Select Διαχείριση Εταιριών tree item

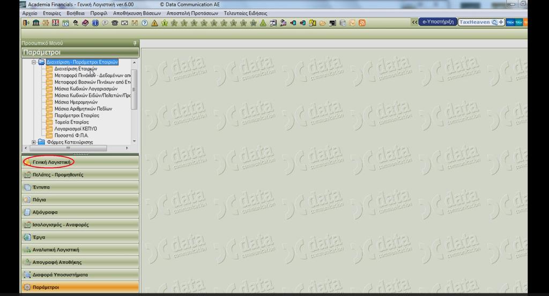76,69
